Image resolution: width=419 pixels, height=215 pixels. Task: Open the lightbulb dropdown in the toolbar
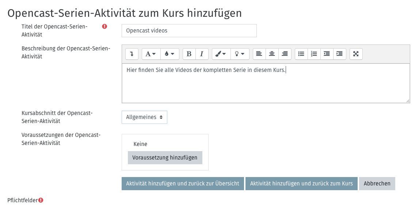click(240, 54)
